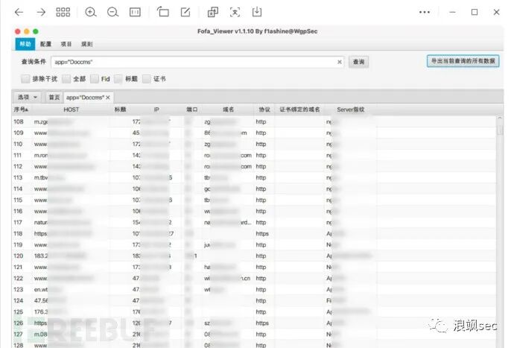The width and height of the screenshot is (514, 348).
Task: Click the text extraction (OCR) icon
Action: (235, 12)
